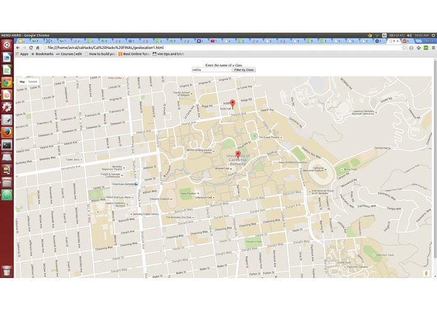
Task: Click the Filter by Class button
Action: 244,70
